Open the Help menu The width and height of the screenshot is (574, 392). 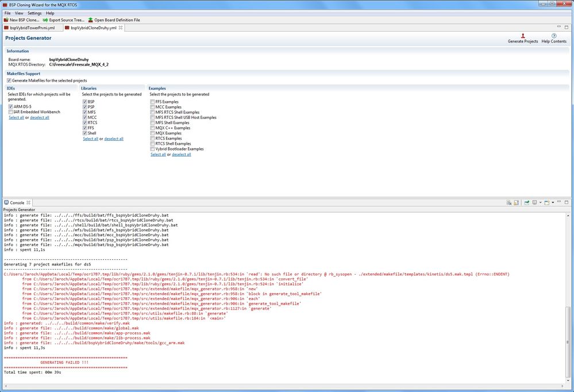(50, 13)
